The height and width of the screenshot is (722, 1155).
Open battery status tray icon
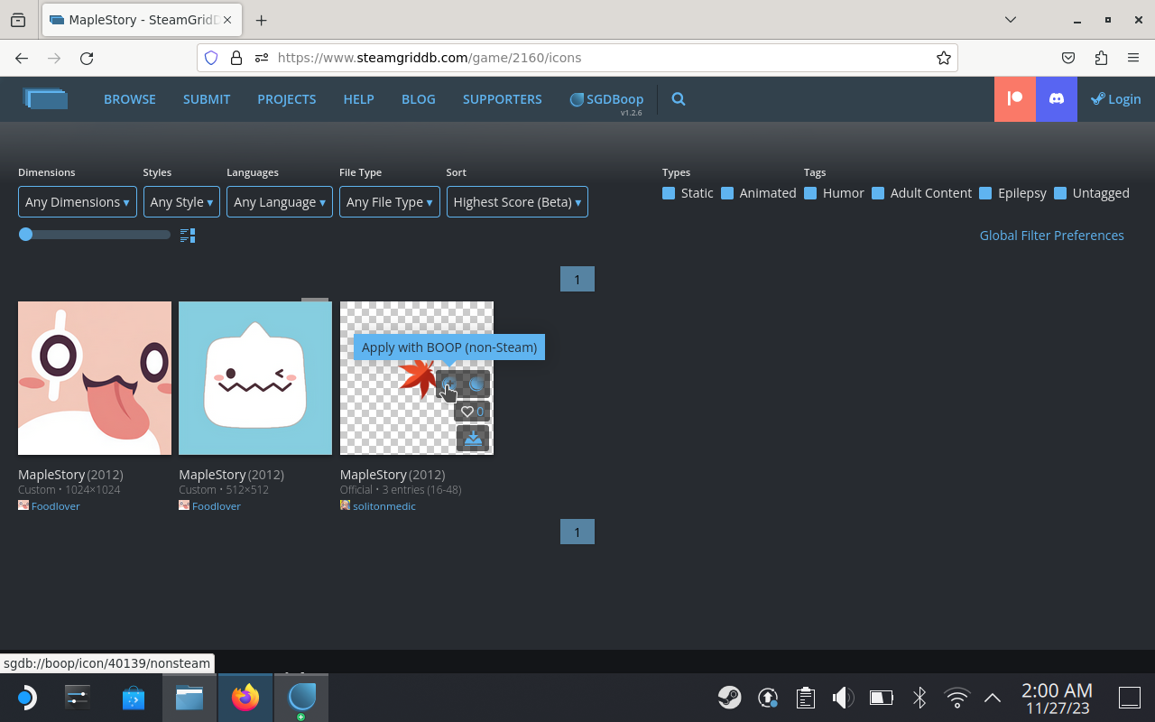pyautogui.click(x=881, y=697)
